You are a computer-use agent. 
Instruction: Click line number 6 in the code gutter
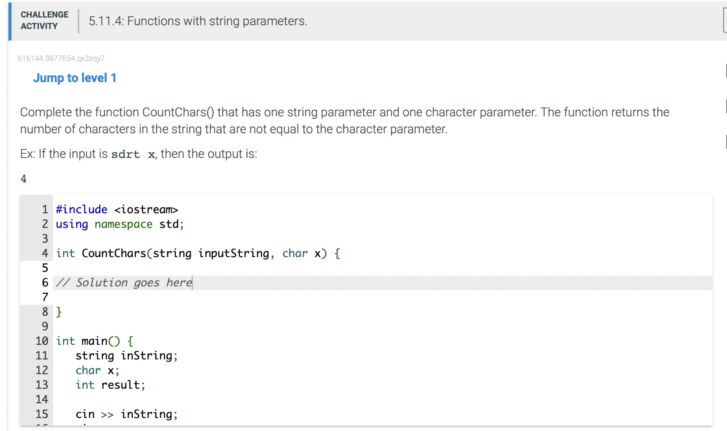pos(45,283)
